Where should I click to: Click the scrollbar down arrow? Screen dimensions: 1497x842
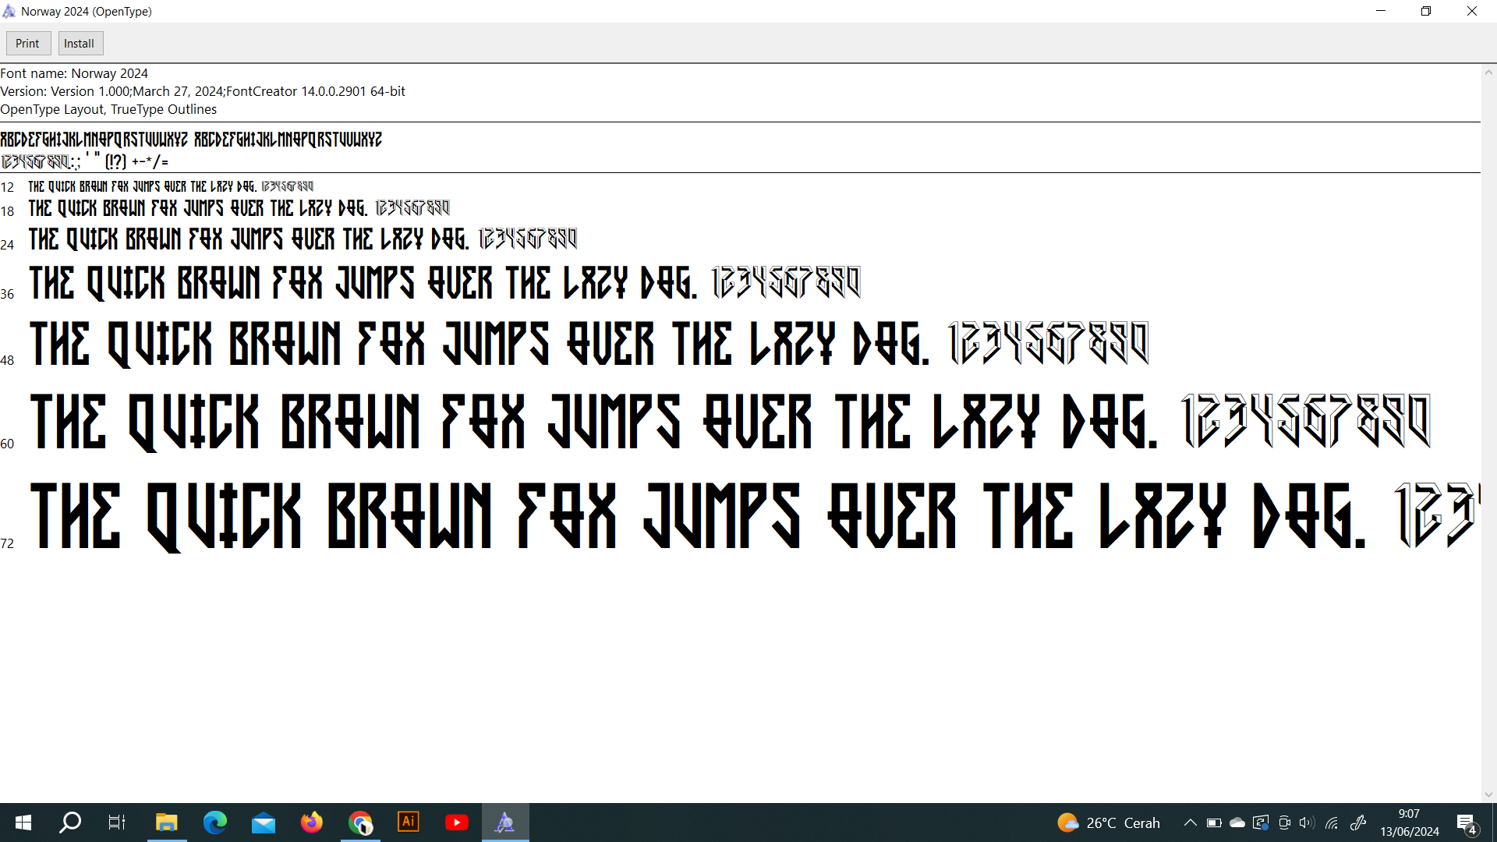pyautogui.click(x=1488, y=795)
